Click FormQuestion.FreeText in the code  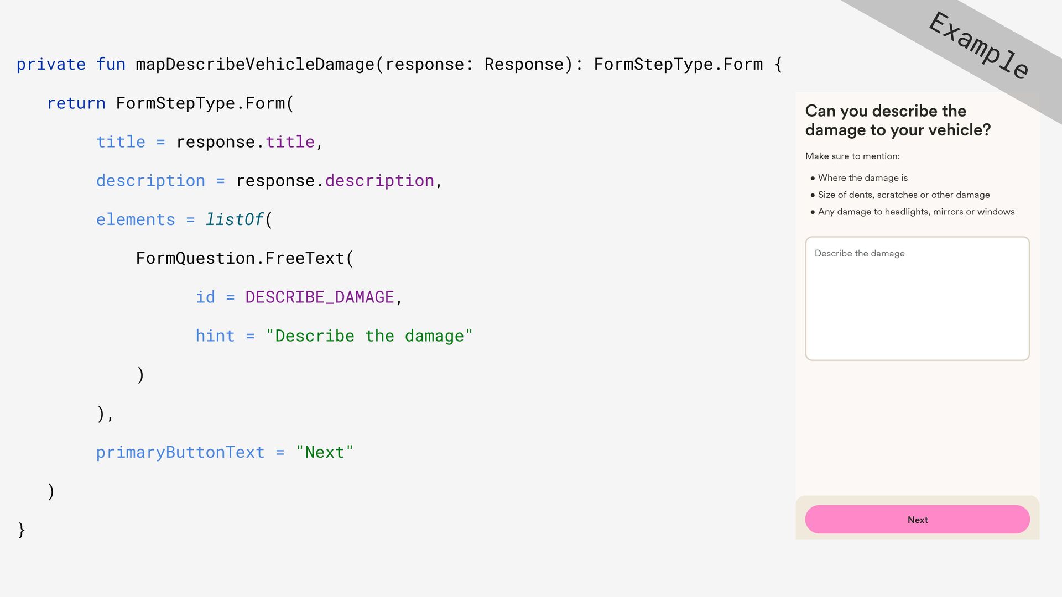point(240,259)
